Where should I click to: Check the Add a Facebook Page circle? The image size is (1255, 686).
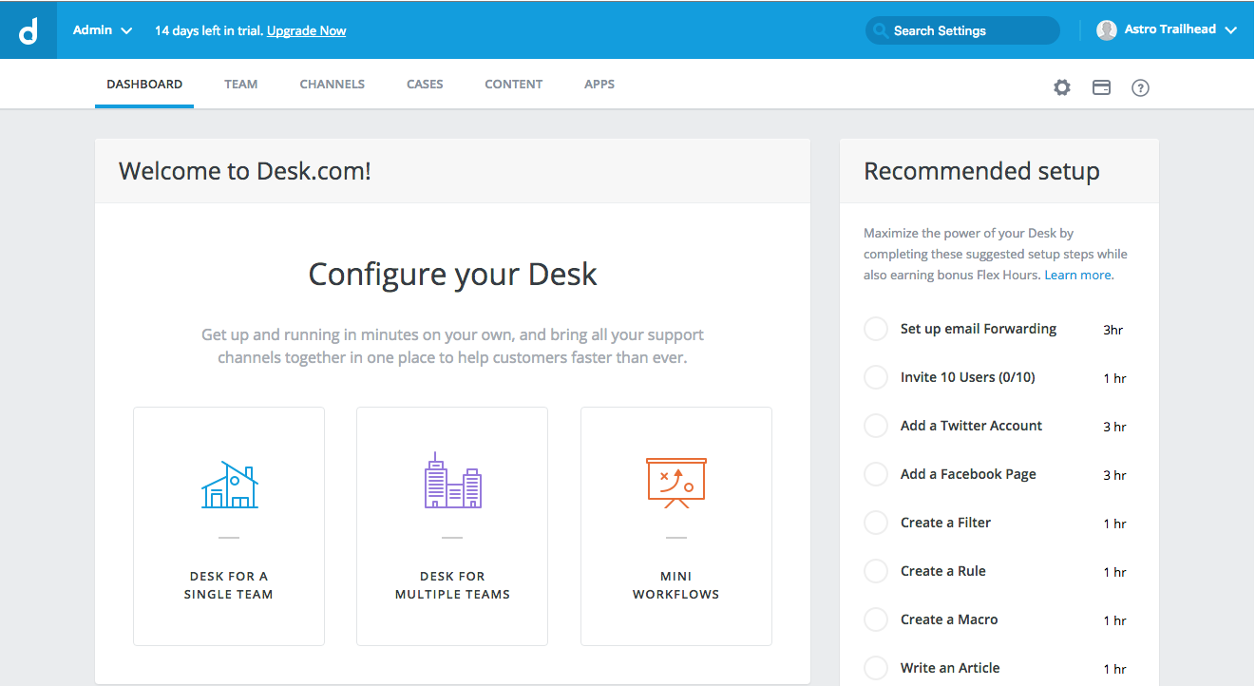876,474
